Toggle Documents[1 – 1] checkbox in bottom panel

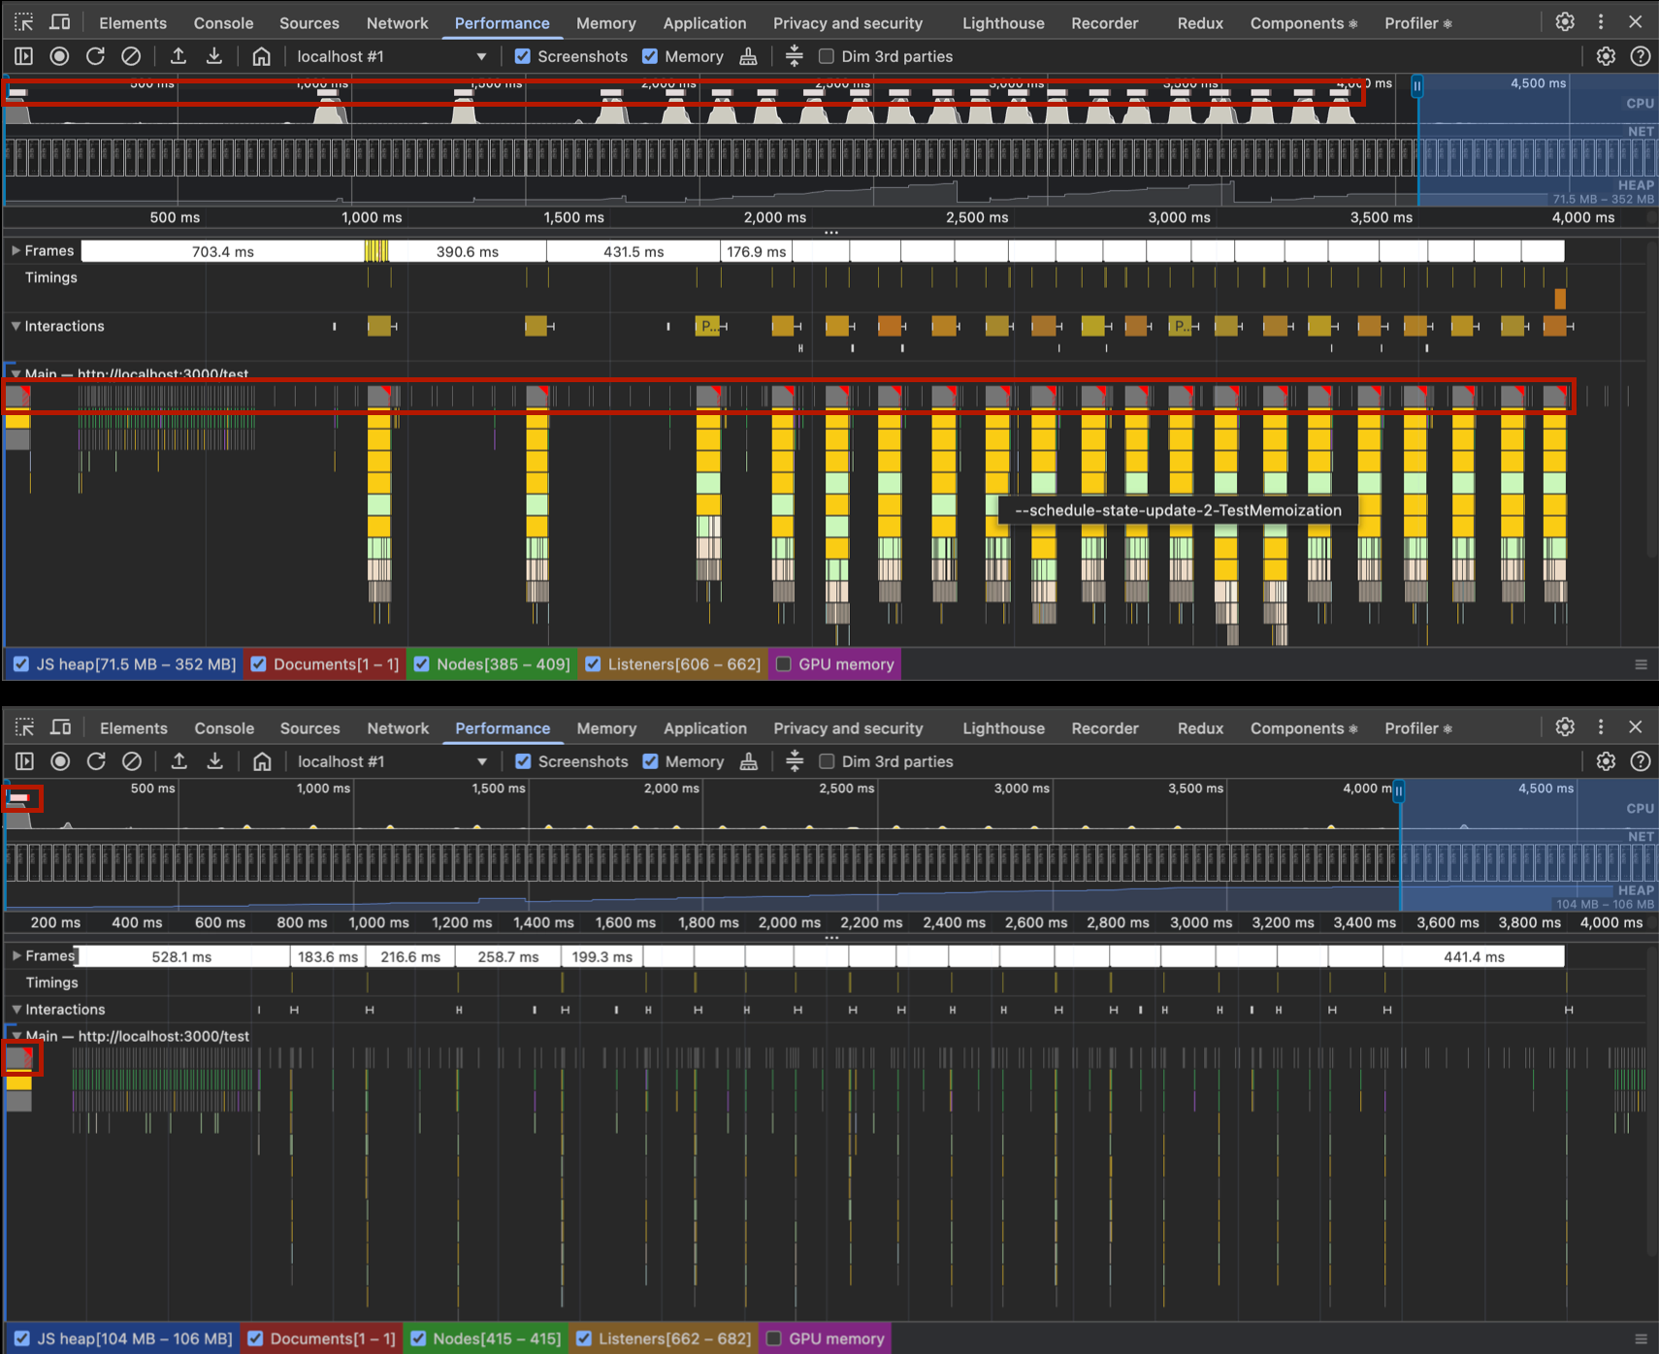pos(255,1338)
